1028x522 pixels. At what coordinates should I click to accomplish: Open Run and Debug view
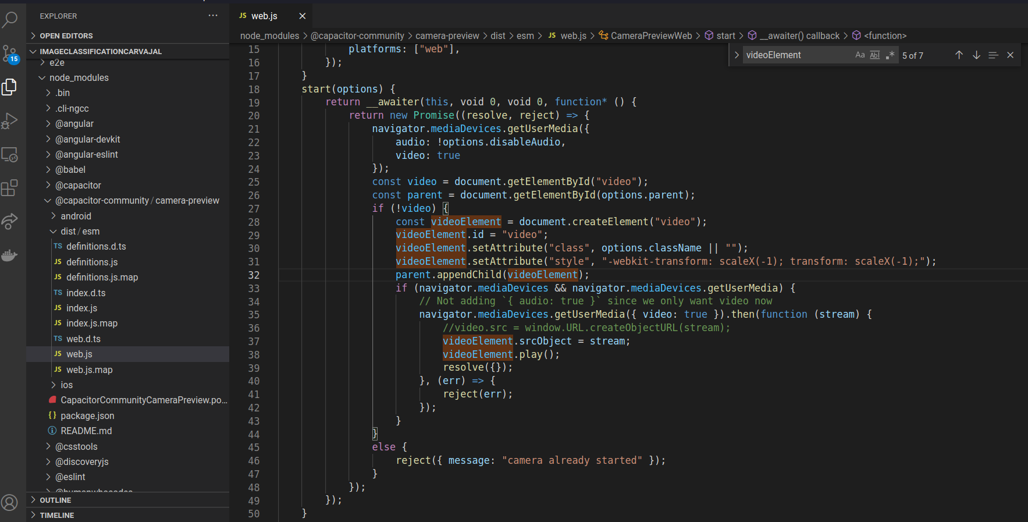point(10,121)
